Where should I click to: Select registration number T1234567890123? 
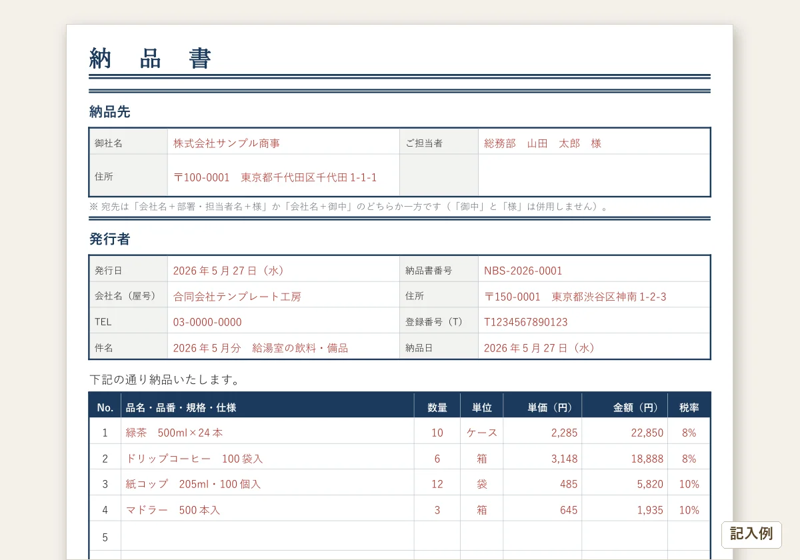526,322
